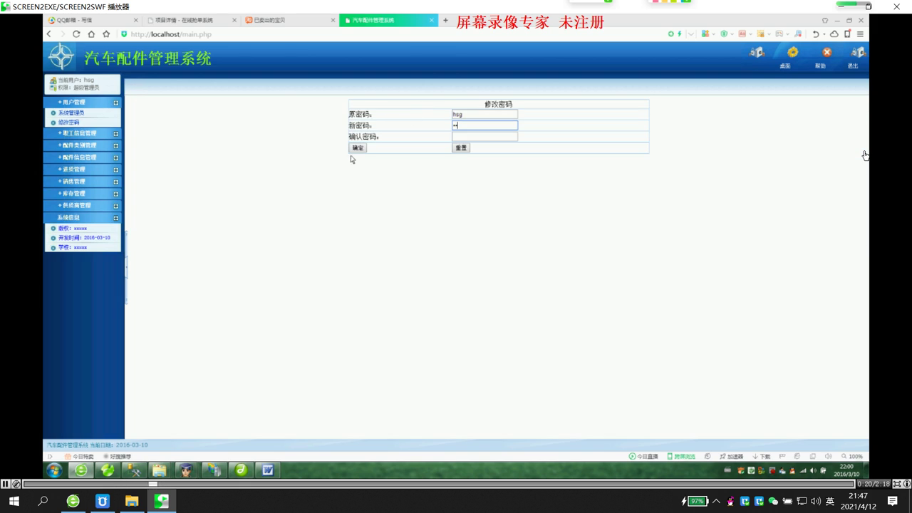Expand the 配件信息管理 section
Screen dimensions: 912x513
(83, 157)
